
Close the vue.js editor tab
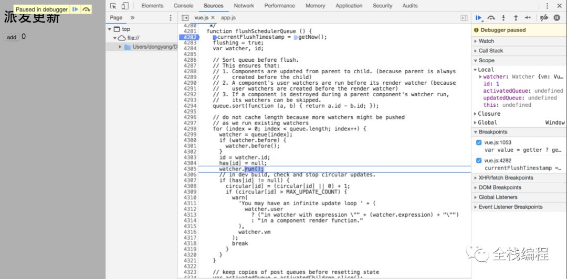[x=213, y=17]
